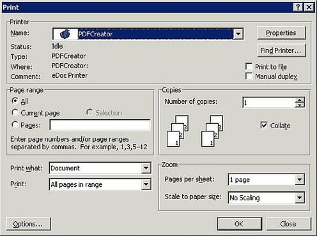Click the Number of copies input field
Image resolution: width=317 pixels, height=236 pixels.
click(x=269, y=103)
